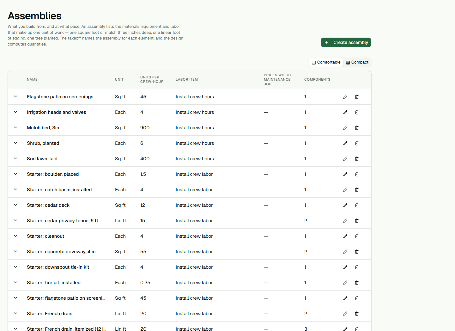The height and width of the screenshot is (331, 455).
Task: Expand the Flagstone patio on screenings row
Action: tap(15, 97)
